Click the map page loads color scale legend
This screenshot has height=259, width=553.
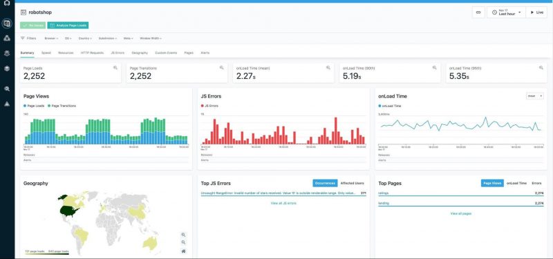coord(47,252)
